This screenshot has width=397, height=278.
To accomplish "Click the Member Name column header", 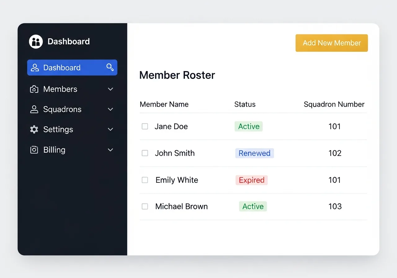I will click(x=164, y=104).
